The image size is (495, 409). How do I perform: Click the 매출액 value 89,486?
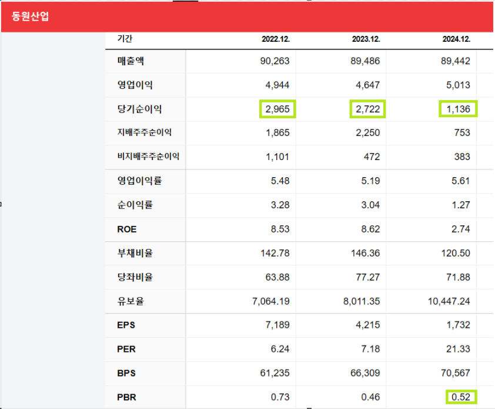point(365,61)
